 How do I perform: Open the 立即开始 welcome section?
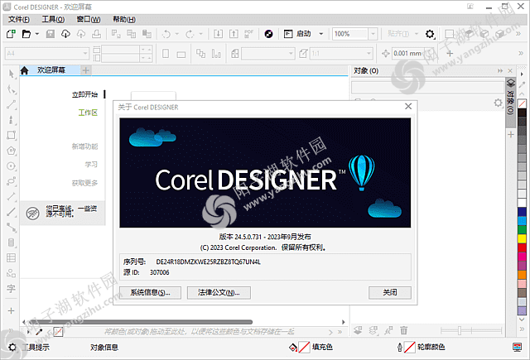click(84, 94)
